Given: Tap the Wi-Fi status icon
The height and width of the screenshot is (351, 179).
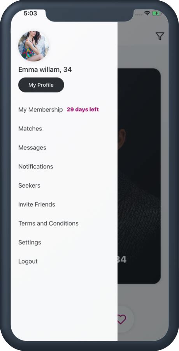Looking at the screenshot, I should tap(147, 13).
